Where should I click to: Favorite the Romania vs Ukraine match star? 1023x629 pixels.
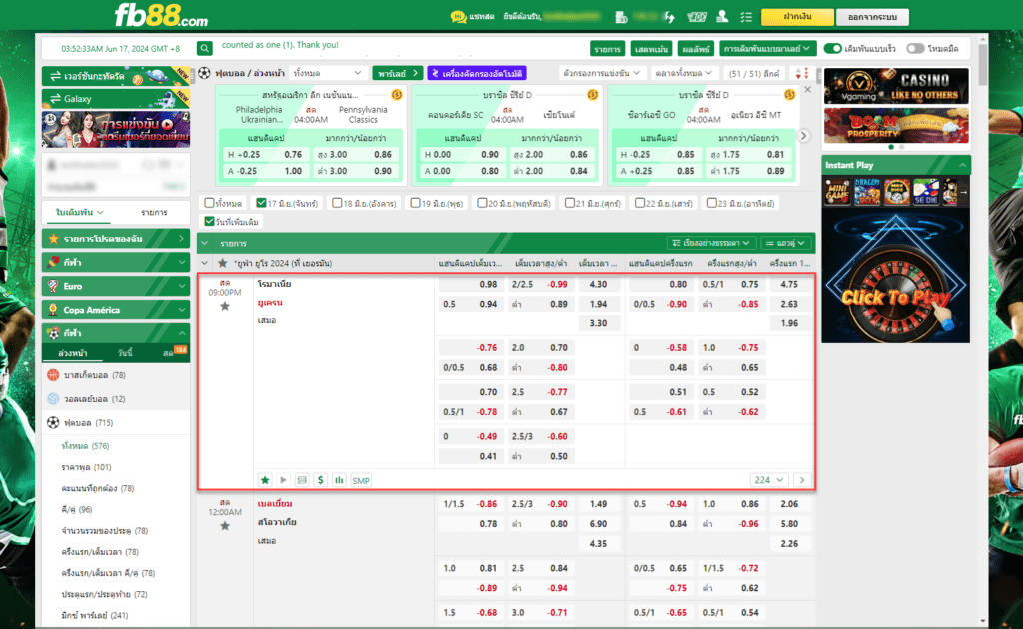[225, 306]
